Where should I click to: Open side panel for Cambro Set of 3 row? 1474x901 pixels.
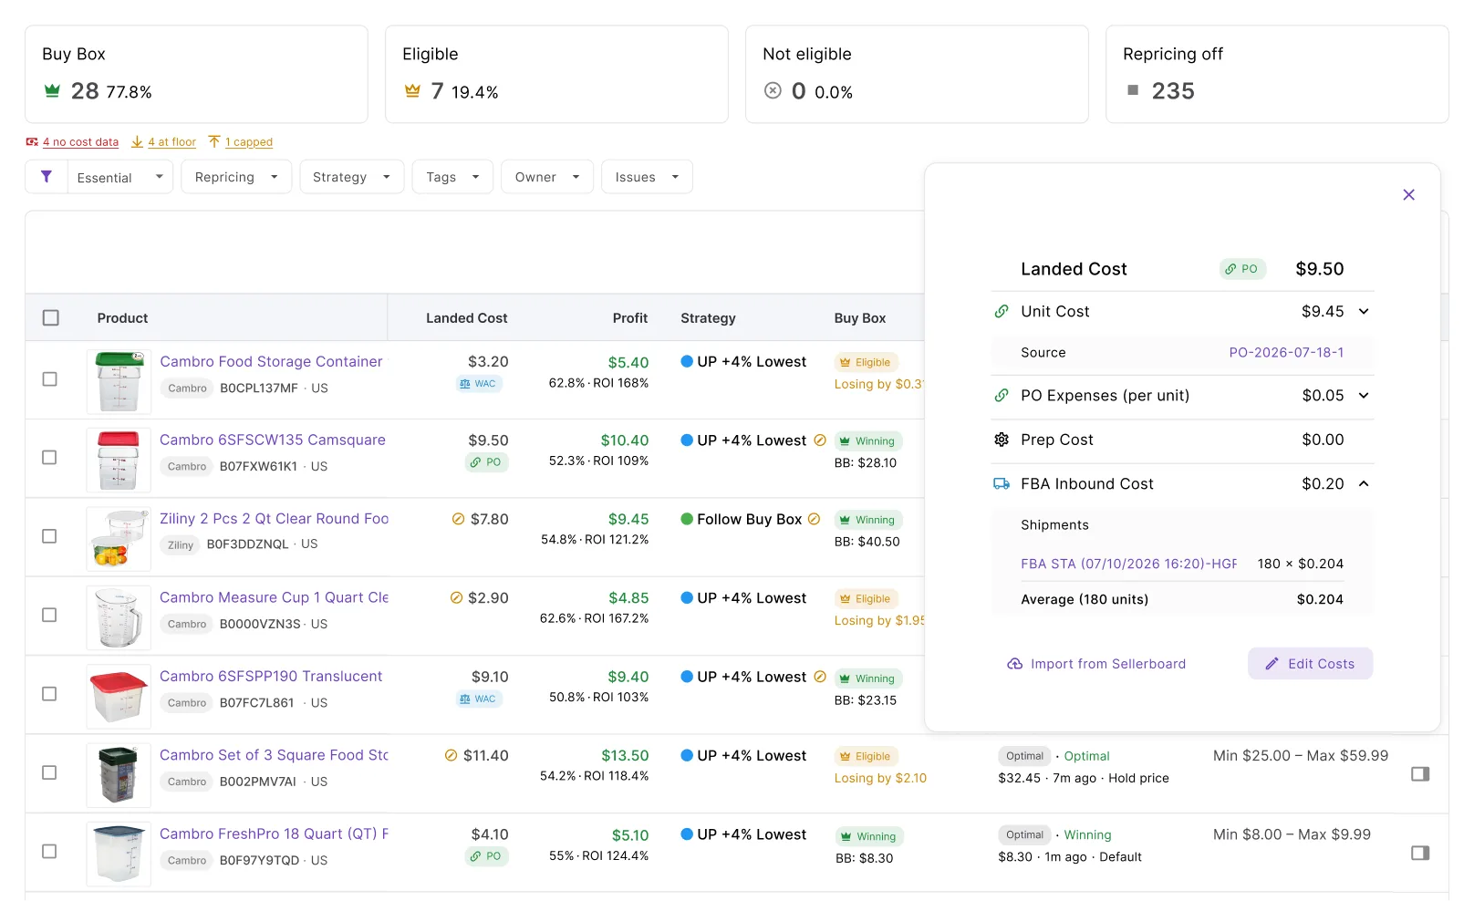[1420, 774]
